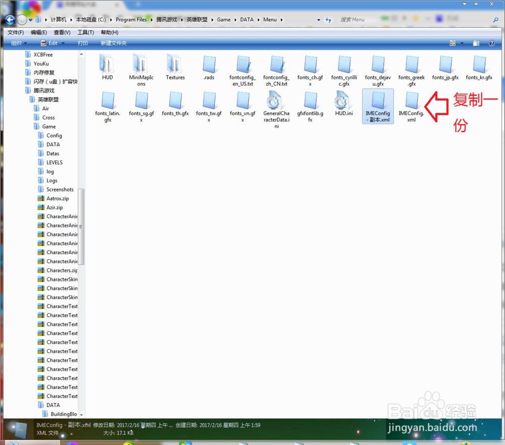Select fonts_jp.gfx file
Image resolution: width=505 pixels, height=445 pixels.
click(445, 67)
